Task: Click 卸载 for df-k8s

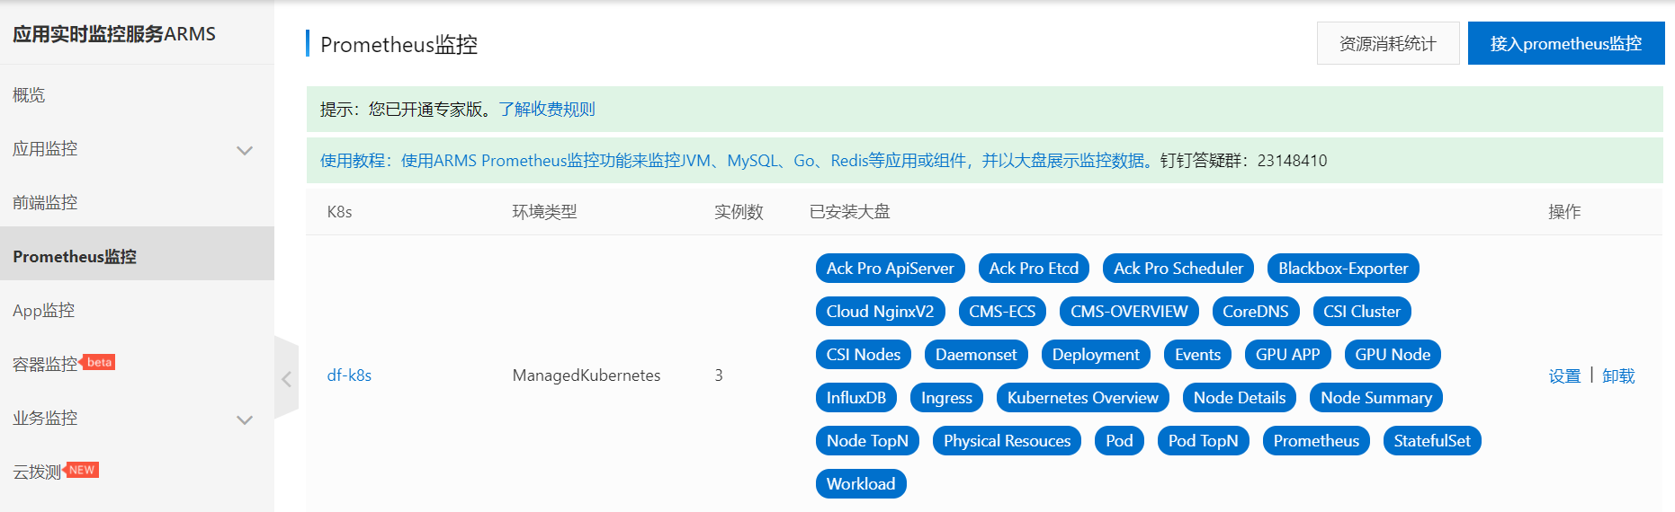Action: 1618,376
